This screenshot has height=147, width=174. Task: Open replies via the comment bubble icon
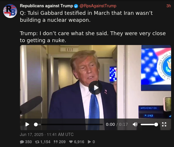[22, 142]
